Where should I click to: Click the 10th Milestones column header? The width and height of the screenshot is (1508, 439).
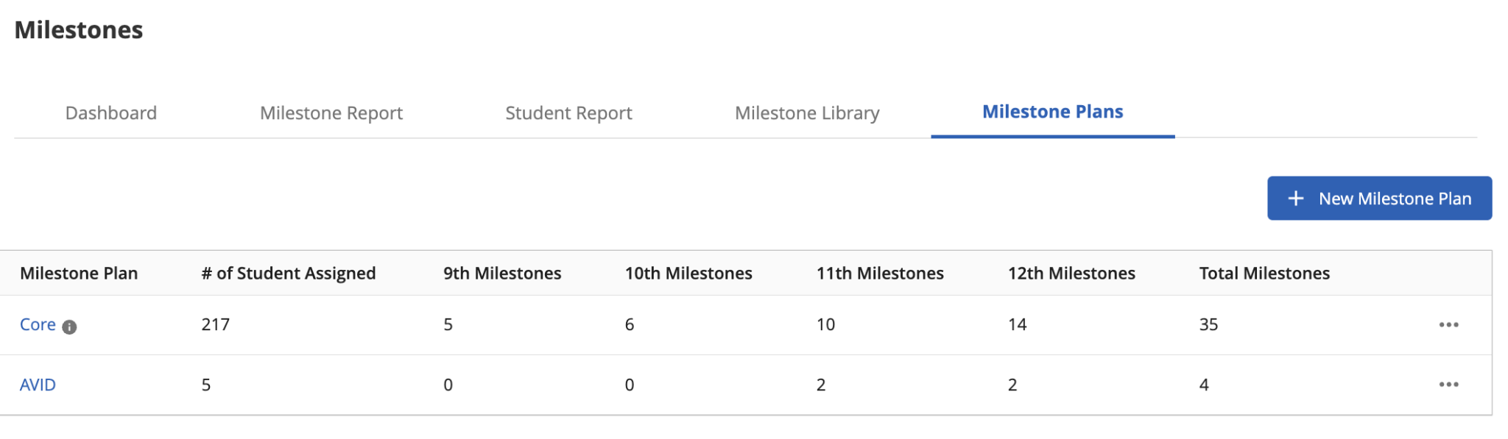click(x=688, y=273)
